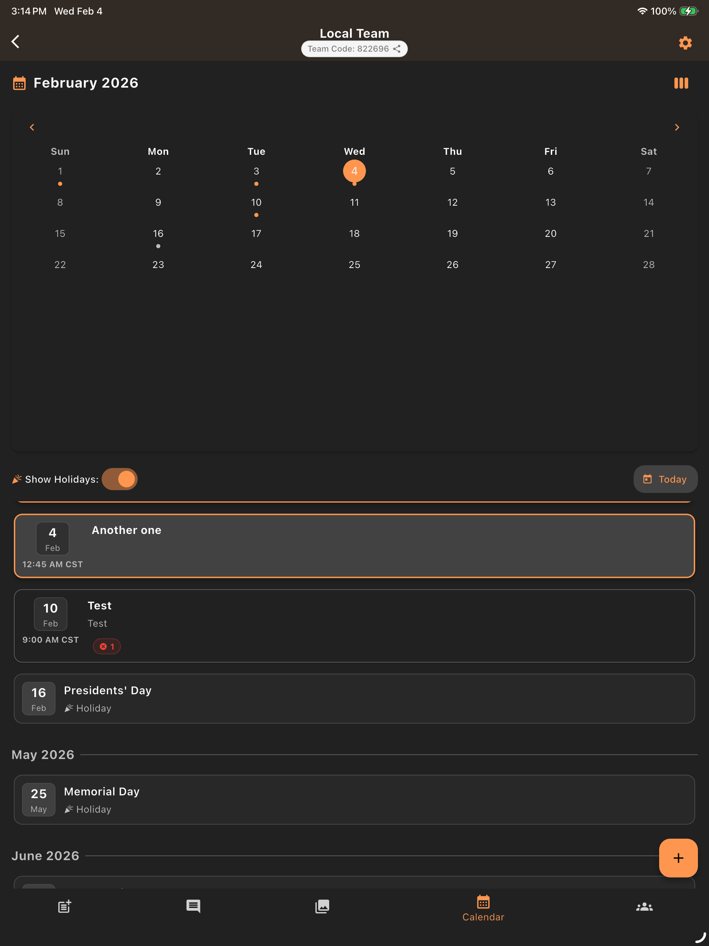Tap the 25 May date badge
Screen dimensions: 709x946
[38, 799]
